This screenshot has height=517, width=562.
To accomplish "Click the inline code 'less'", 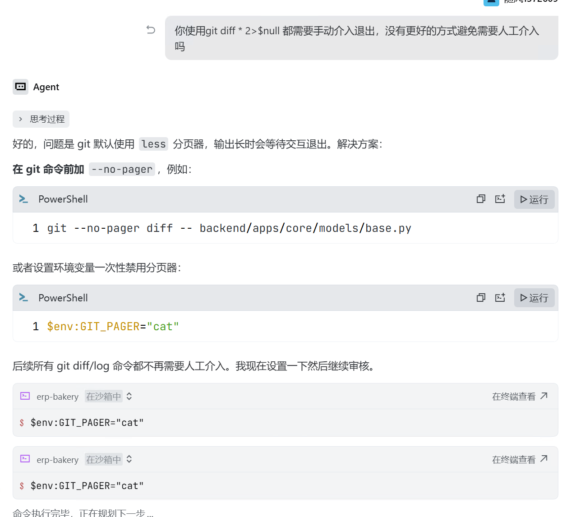I will (x=154, y=144).
